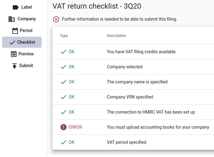Screen dimensions: 214x157
Task: Select the upload accounting books error row
Action: (x=158, y=127)
